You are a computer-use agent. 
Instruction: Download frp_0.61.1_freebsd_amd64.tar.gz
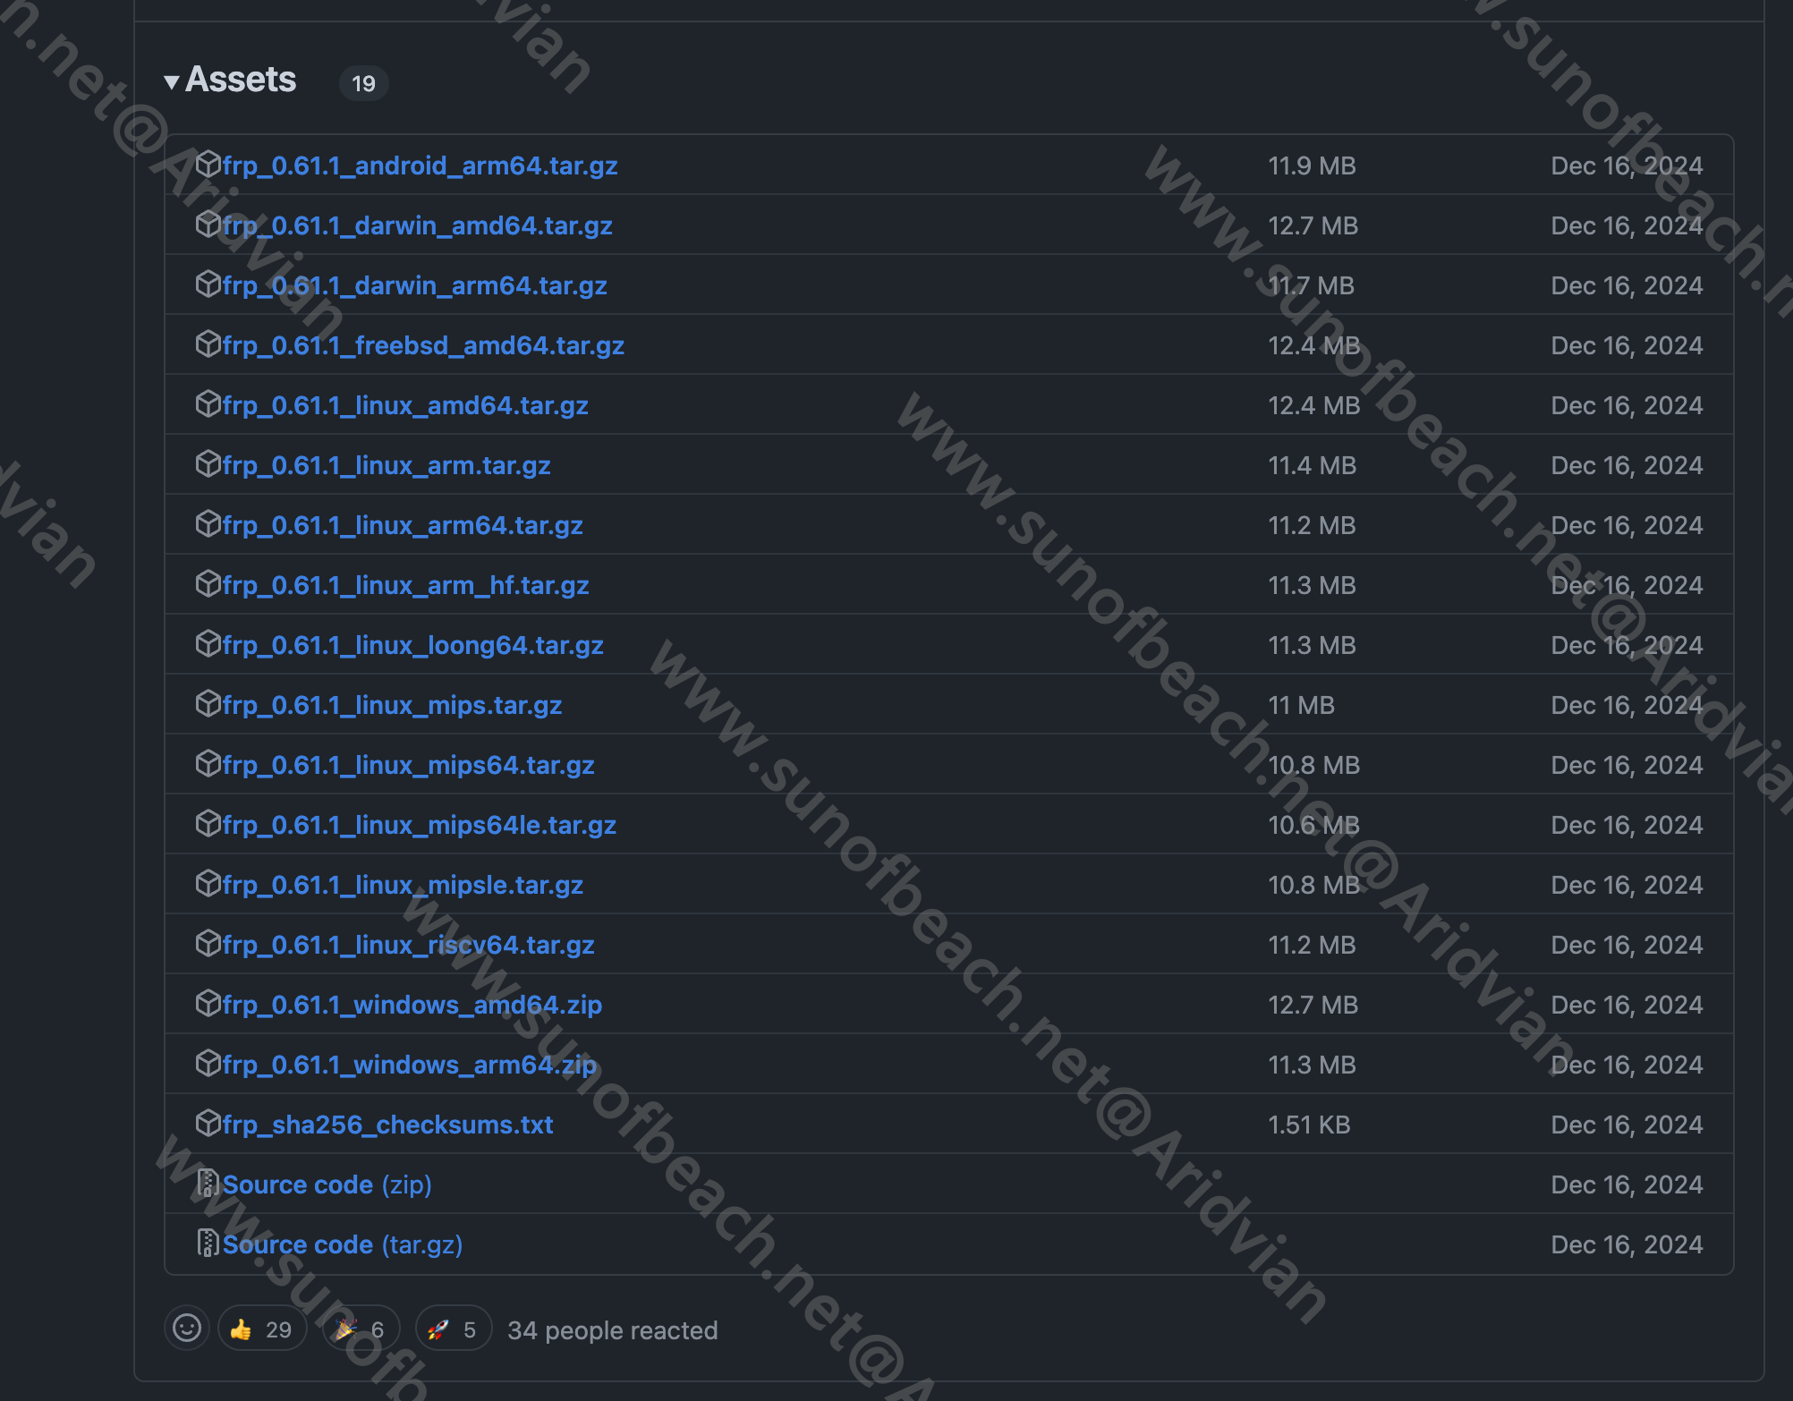coord(423,345)
